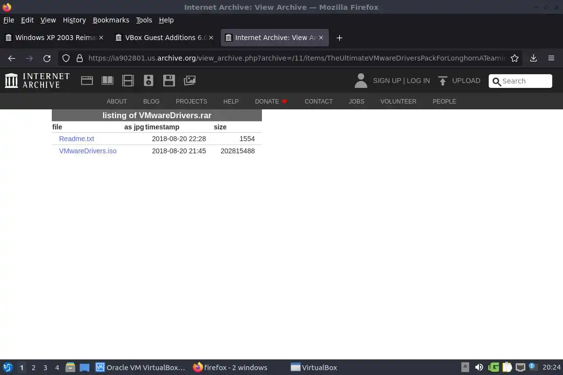The width and height of the screenshot is (563, 375).
Task: Open the clipboard tray icon
Action: [507, 368]
